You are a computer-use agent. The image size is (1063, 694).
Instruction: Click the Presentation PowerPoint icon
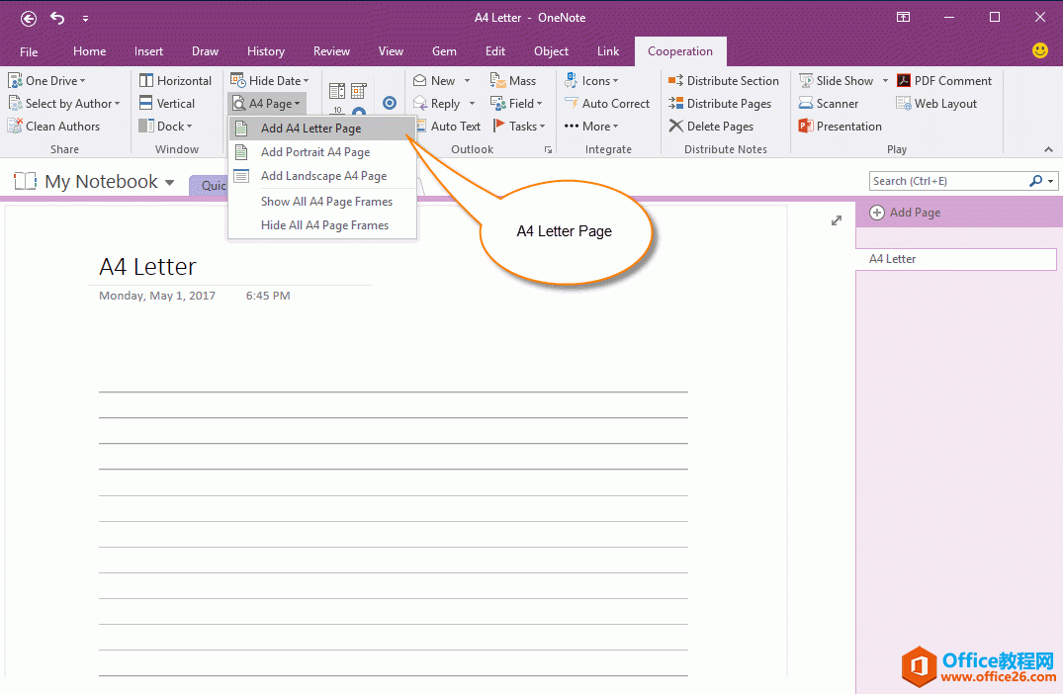[x=806, y=127]
